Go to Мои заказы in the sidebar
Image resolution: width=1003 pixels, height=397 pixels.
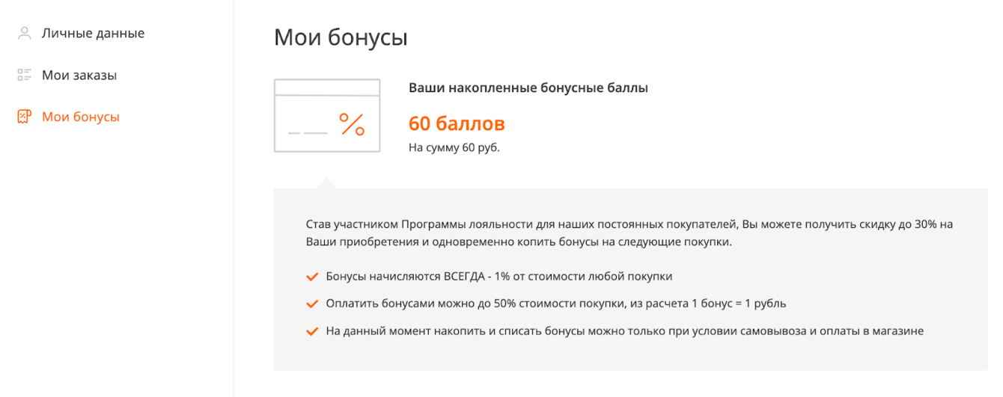pos(79,76)
